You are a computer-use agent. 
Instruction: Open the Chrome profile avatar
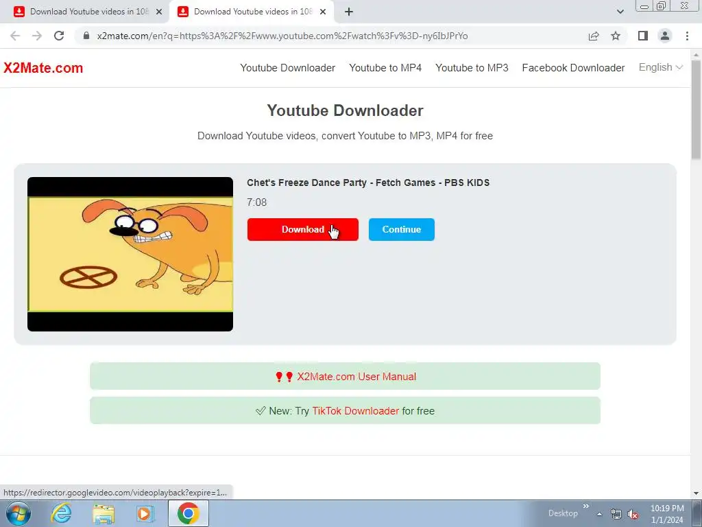[x=665, y=36]
